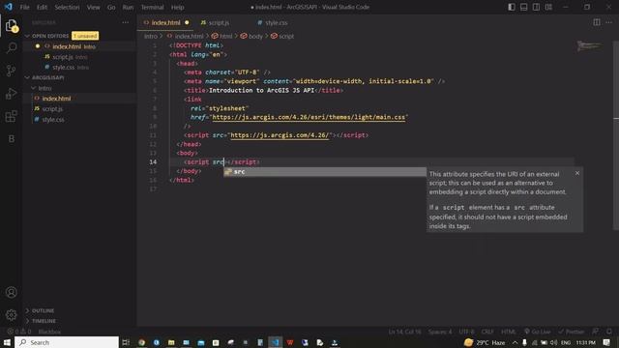Open the View menu
This screenshot has width=619, height=348.
[x=93, y=7]
